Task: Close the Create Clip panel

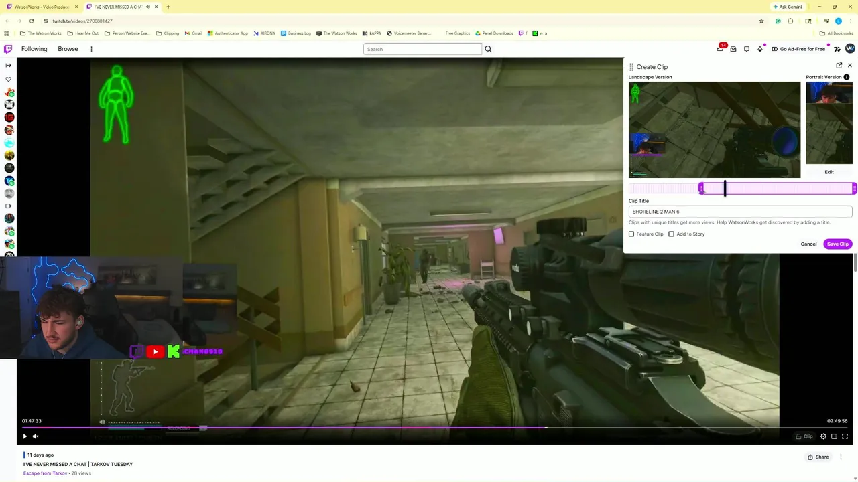Action: tap(850, 66)
